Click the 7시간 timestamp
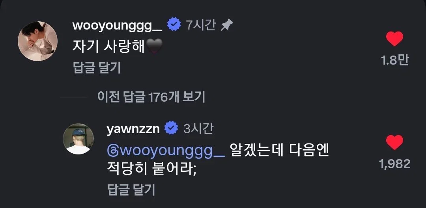Viewport: 426px width, 208px height. 201,25
